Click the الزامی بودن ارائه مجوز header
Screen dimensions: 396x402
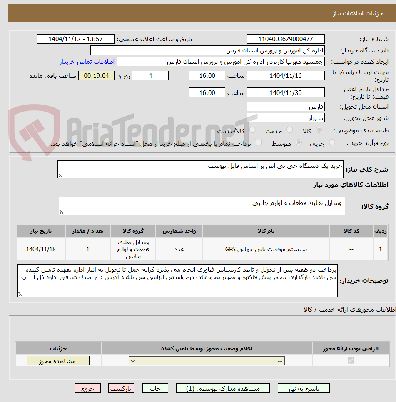pos(351,348)
